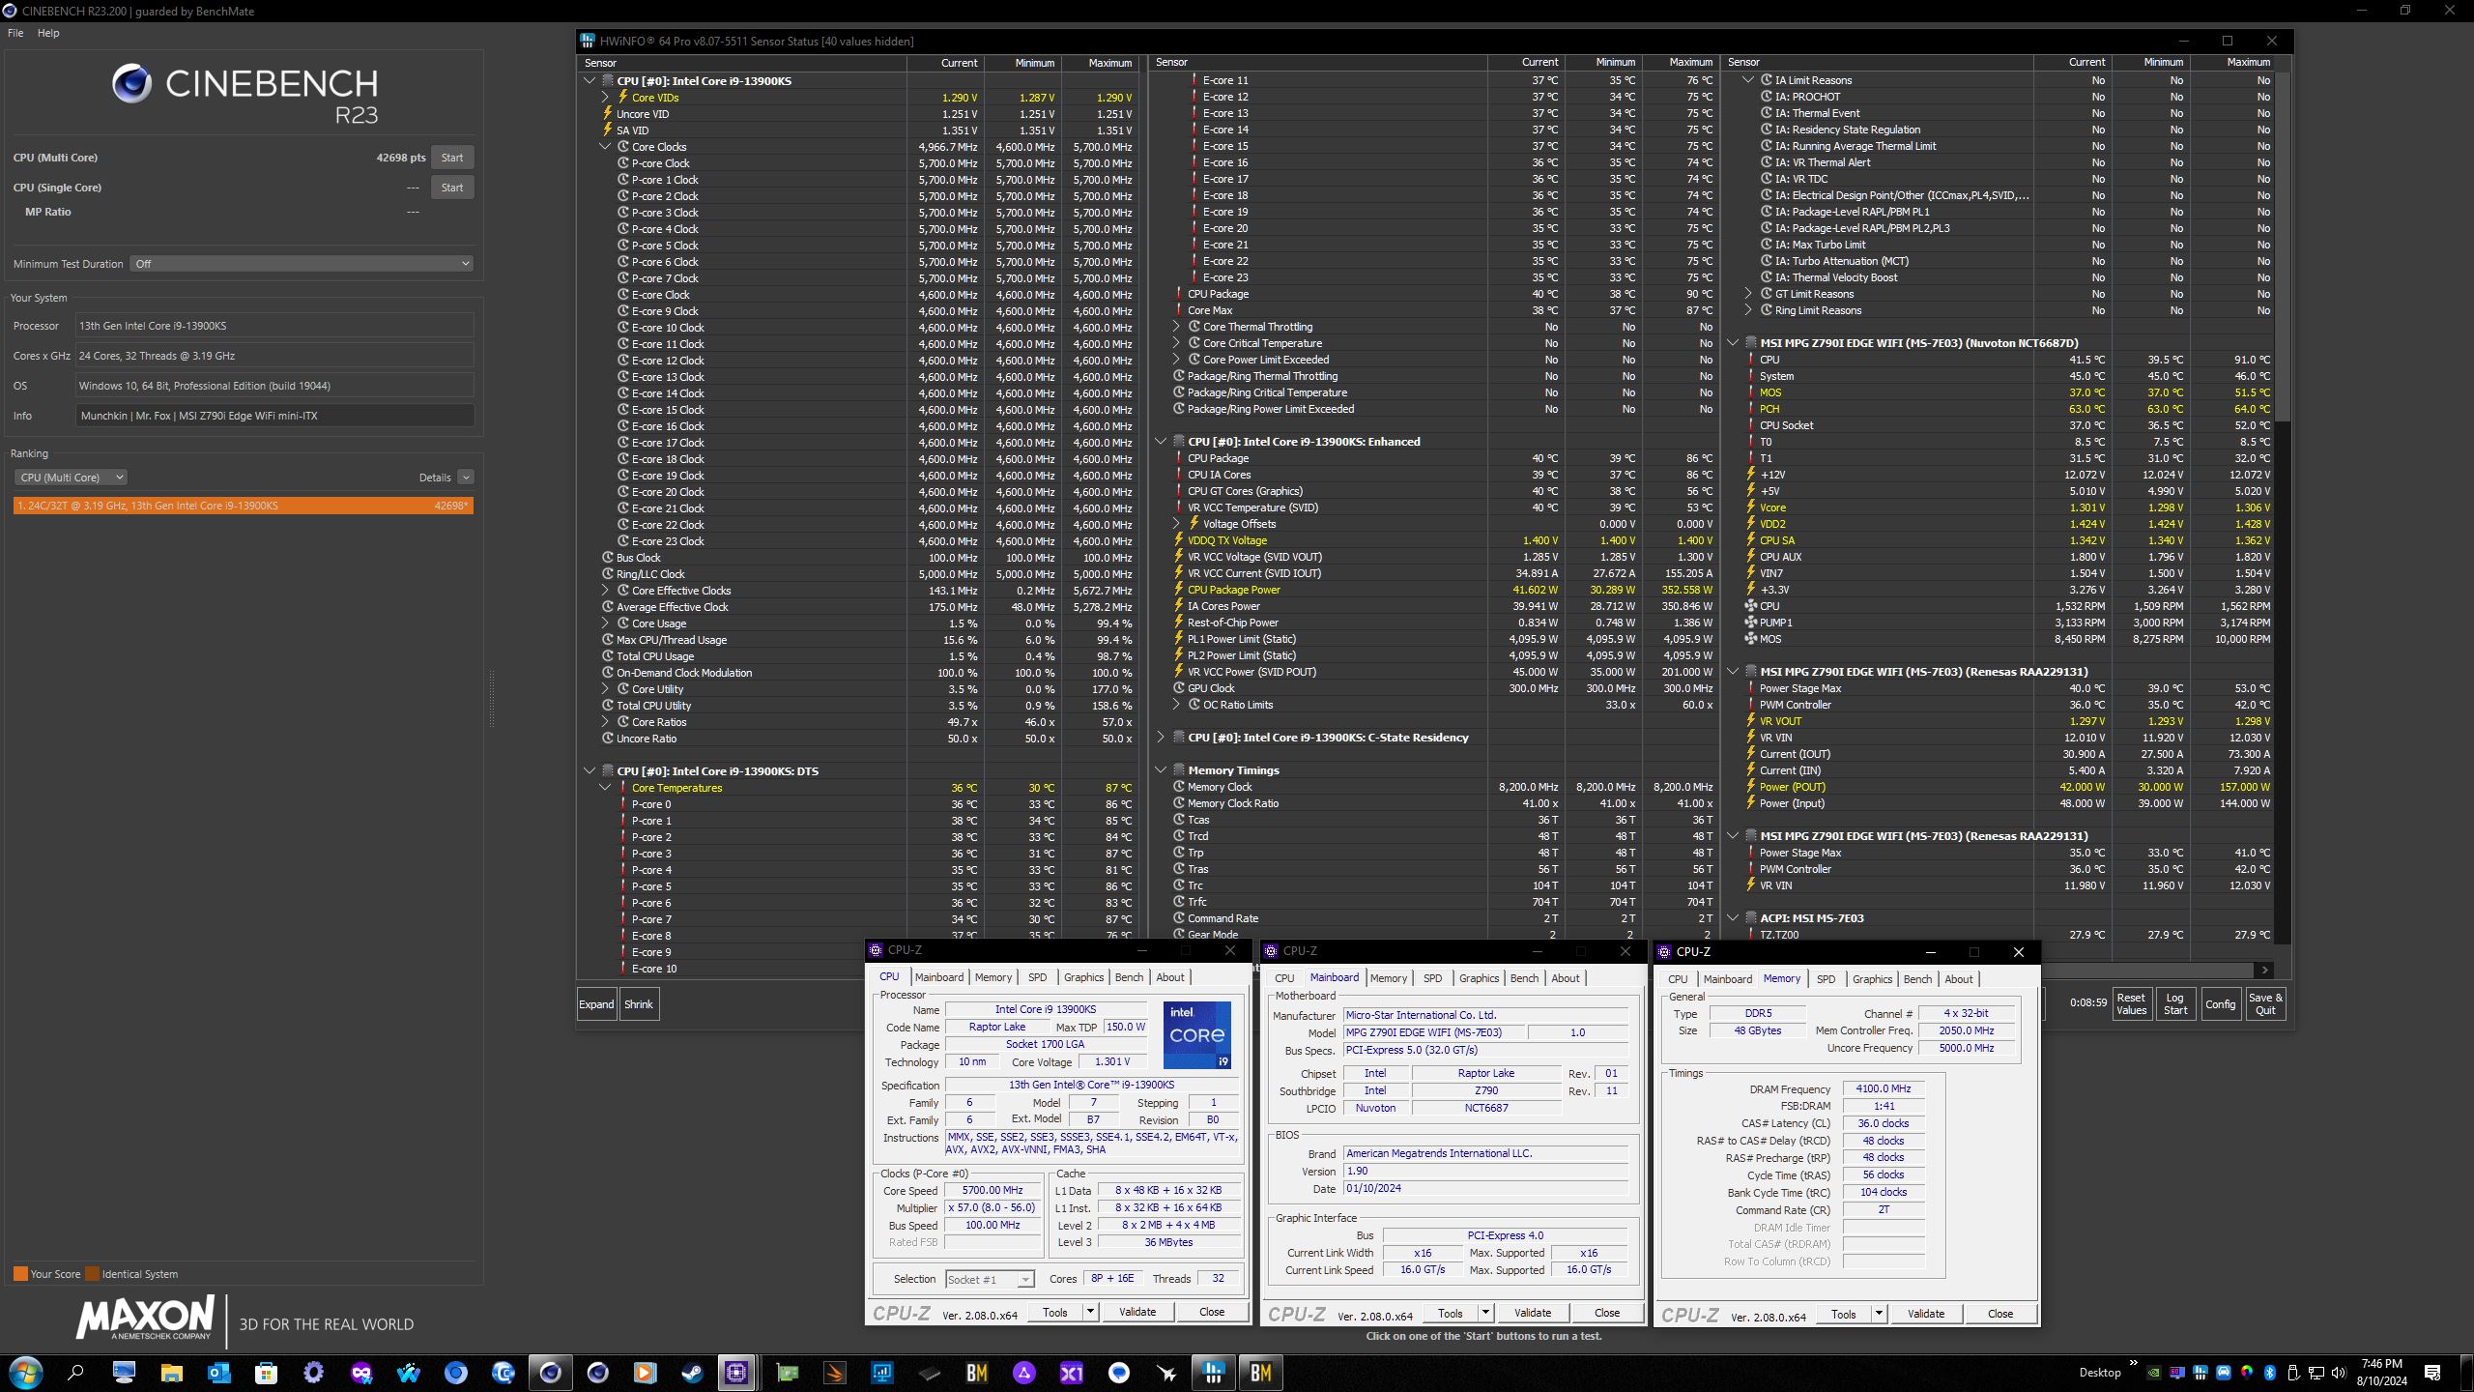Click Validate in CPU-Z Memory window
Viewport: 2474px width, 1392px height.
[1925, 1314]
